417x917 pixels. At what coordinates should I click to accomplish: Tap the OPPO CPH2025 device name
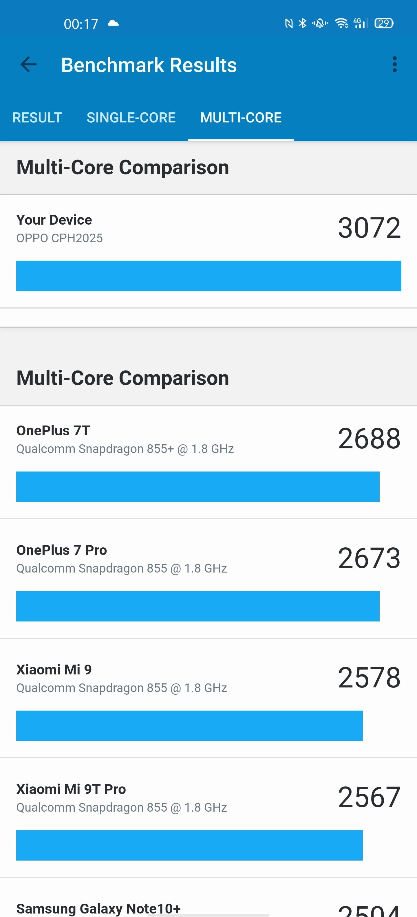point(59,238)
